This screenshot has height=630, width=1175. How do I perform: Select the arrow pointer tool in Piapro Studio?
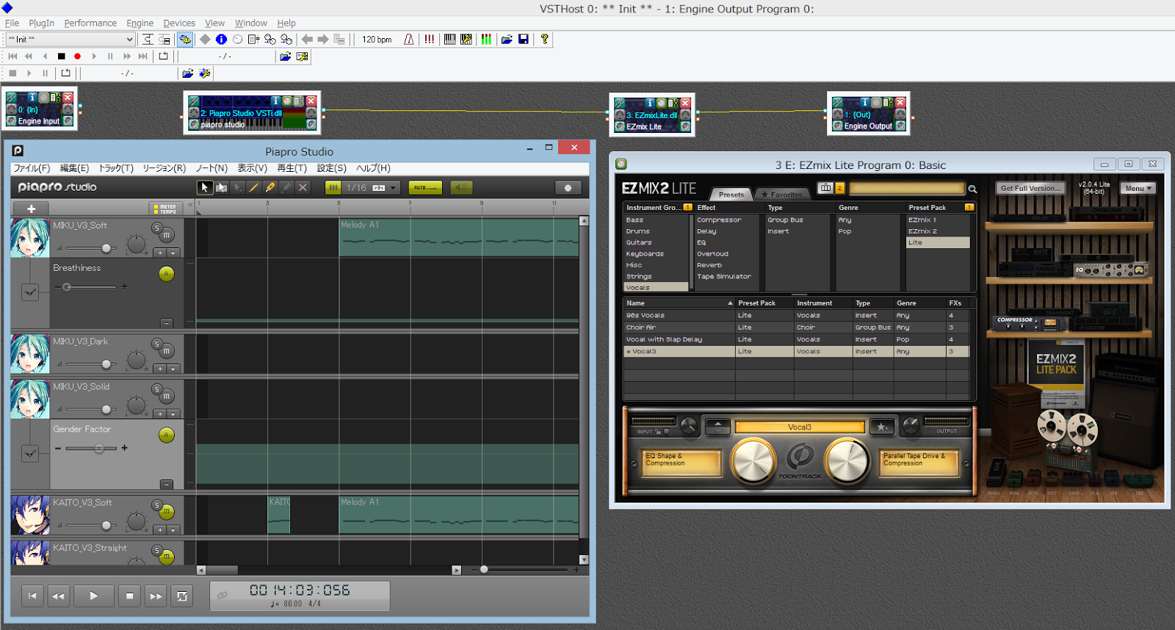pos(205,188)
